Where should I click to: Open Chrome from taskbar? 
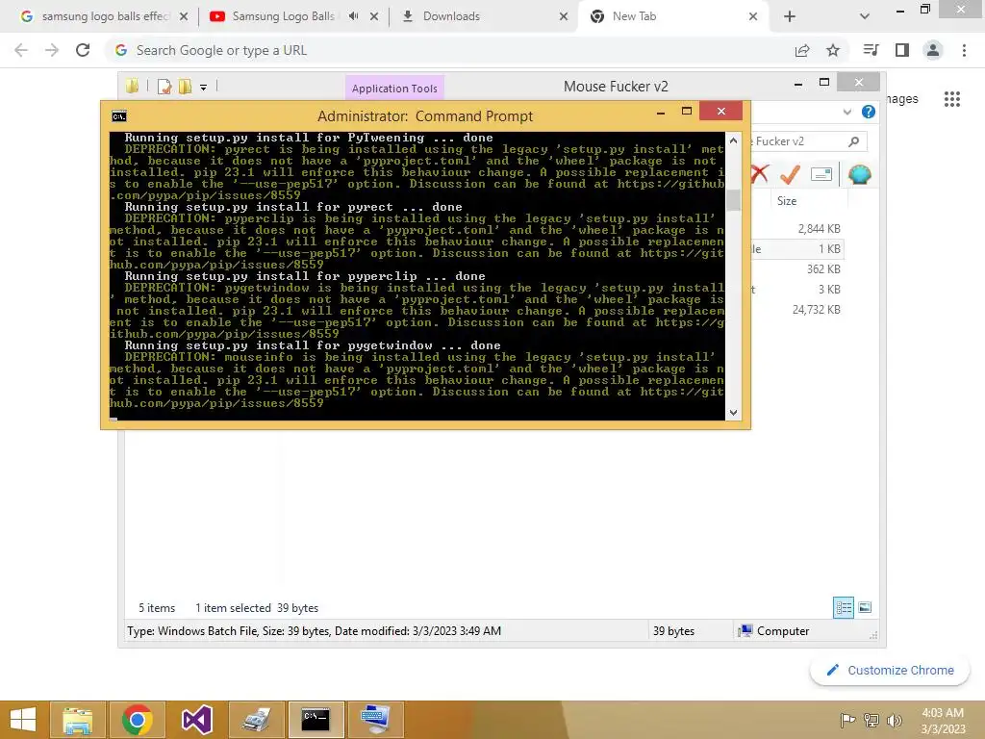(137, 720)
